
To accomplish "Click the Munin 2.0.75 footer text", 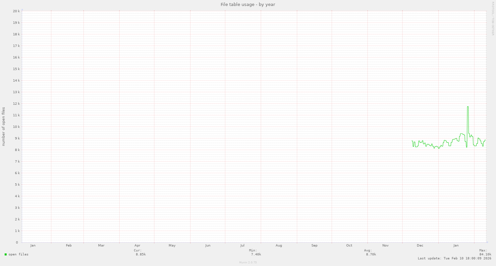I will (248, 262).
